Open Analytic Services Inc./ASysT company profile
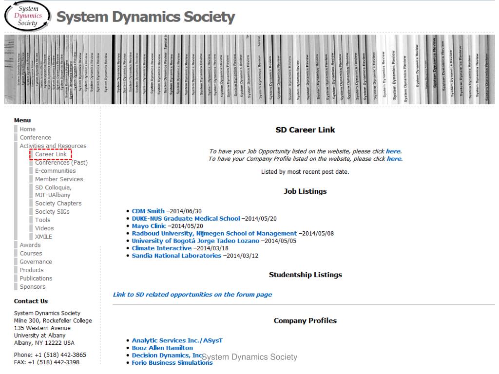This screenshot has height=374, width=499. [177, 340]
